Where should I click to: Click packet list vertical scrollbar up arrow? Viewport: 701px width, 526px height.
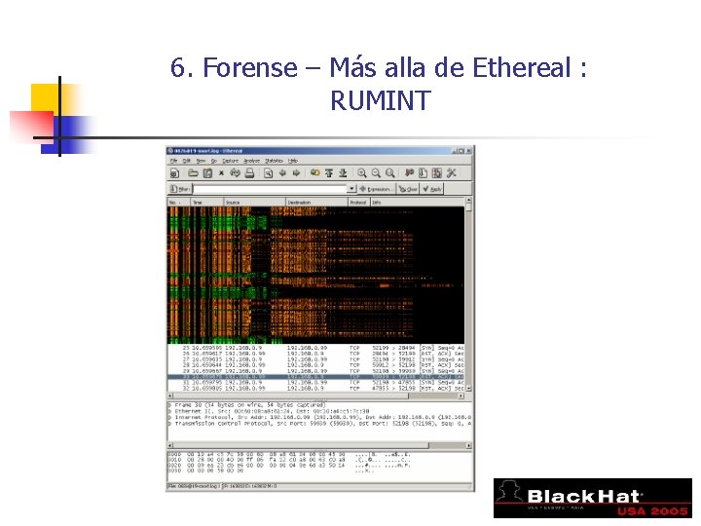(x=468, y=201)
